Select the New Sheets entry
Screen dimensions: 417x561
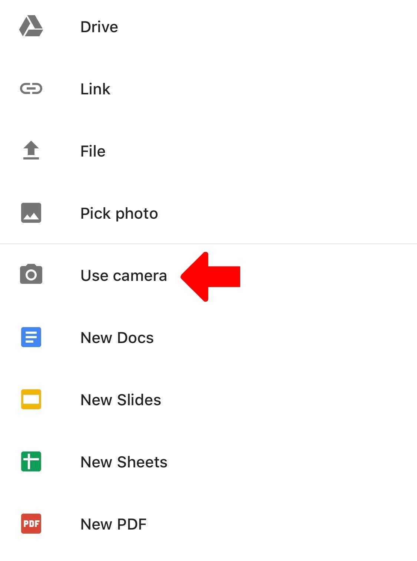click(208, 462)
